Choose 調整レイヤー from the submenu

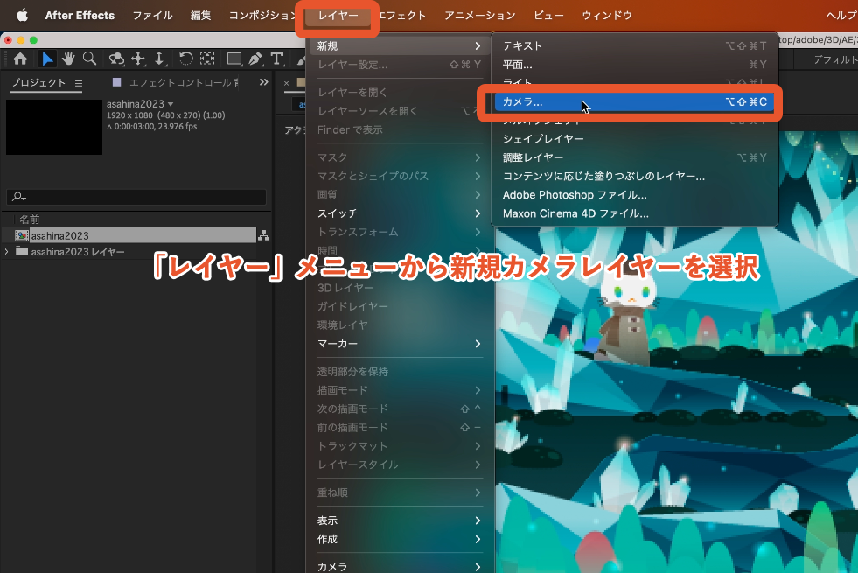[x=634, y=157]
